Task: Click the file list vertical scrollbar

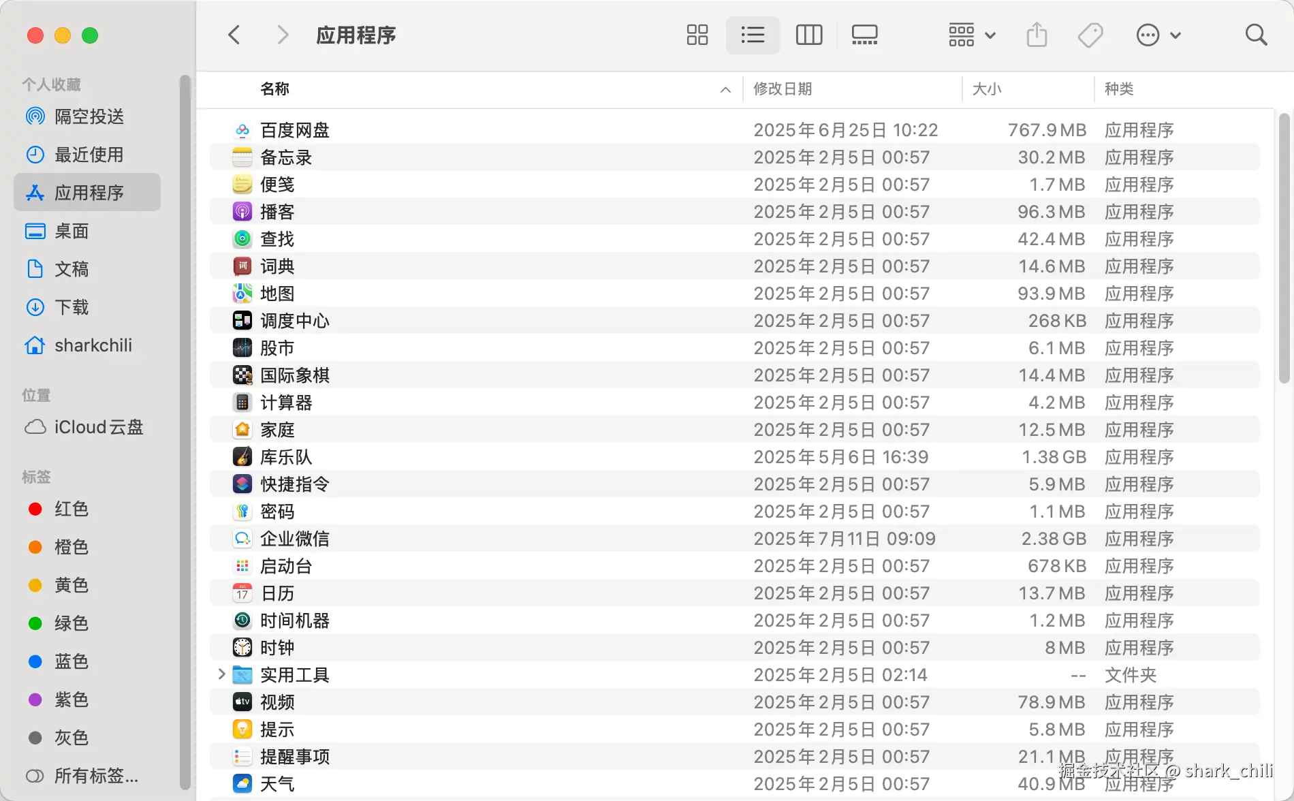Action: 1284,248
